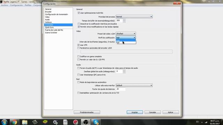Show hidden tray icons arrow
The height and width of the screenshot is (125, 223).
202,122
